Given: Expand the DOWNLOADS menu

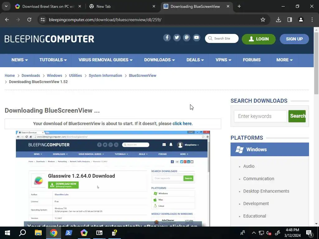Looking at the screenshot, I should pos(159,60).
